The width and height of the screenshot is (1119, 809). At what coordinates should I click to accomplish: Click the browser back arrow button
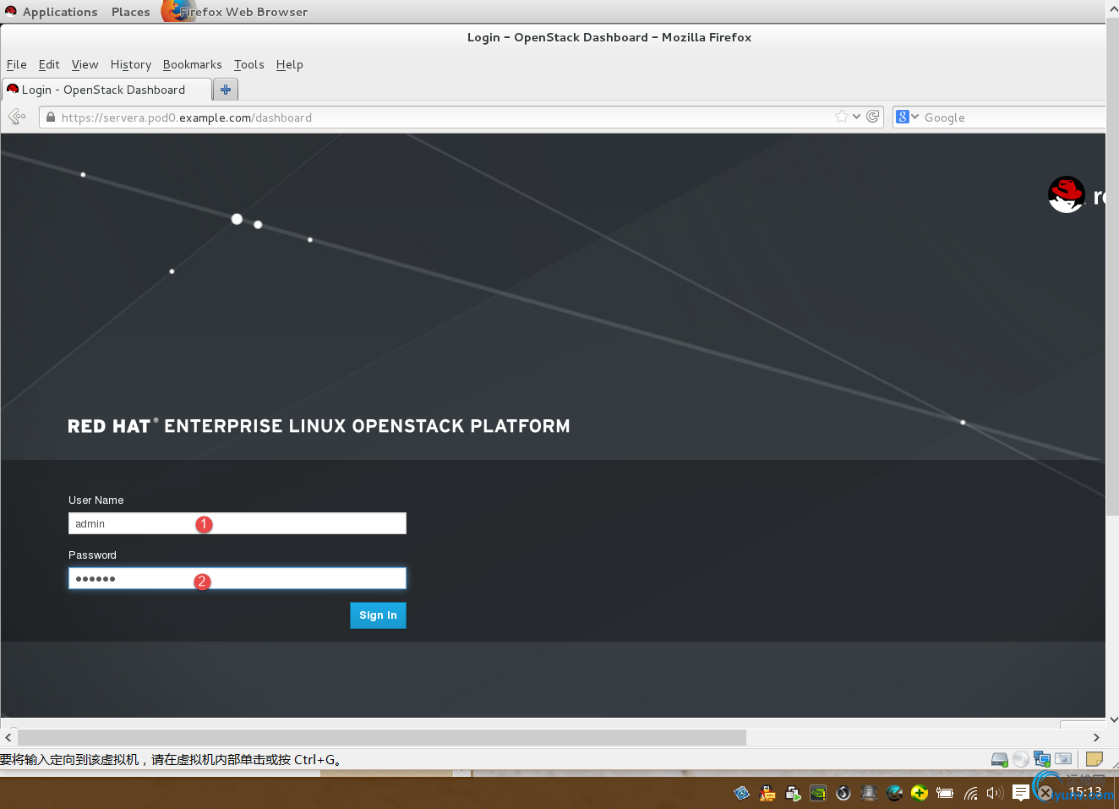tap(16, 117)
